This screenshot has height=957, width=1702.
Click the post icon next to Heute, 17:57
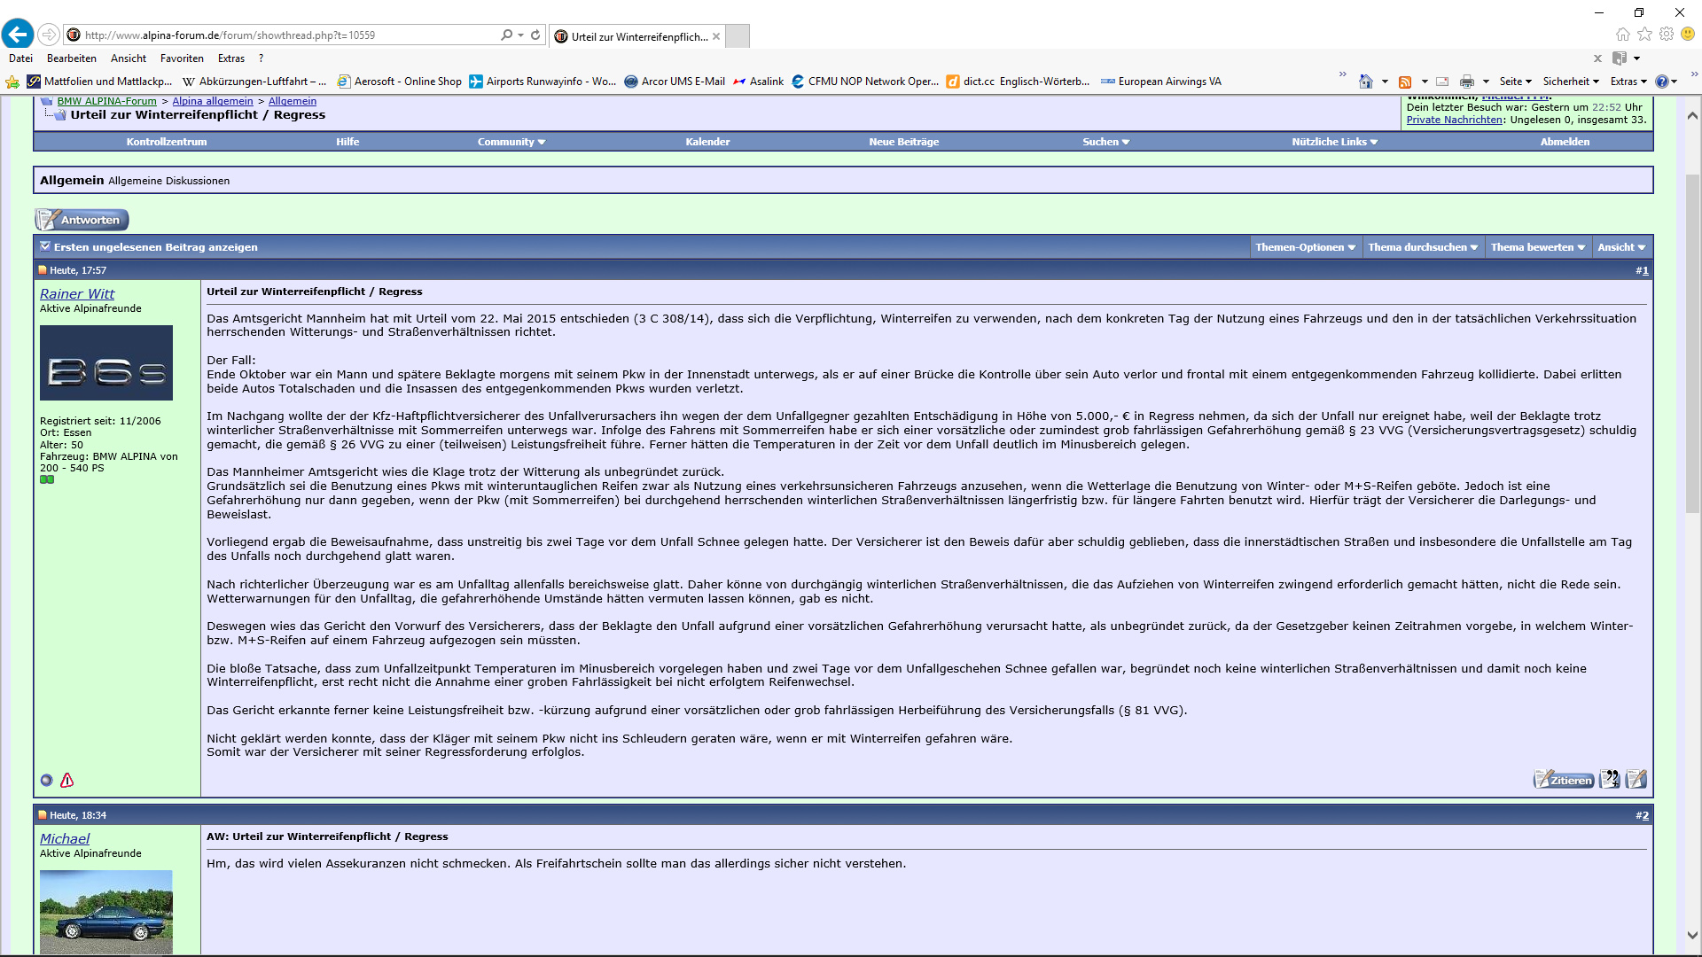click(42, 270)
